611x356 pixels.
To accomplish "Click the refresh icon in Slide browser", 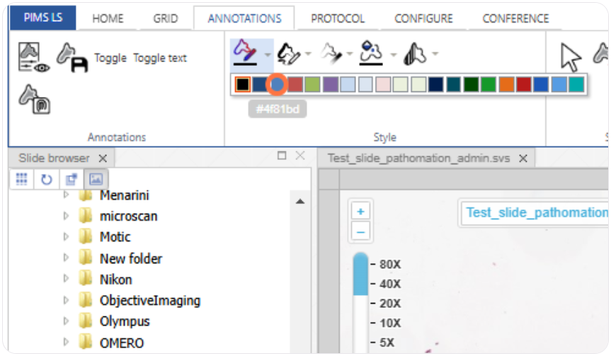I will pos(46,179).
